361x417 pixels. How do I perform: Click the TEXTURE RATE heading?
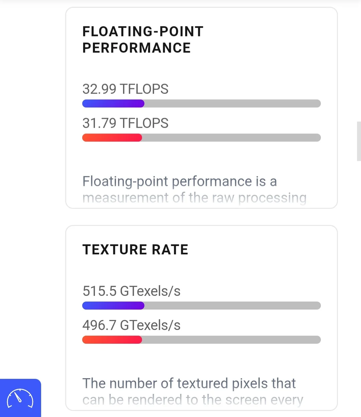135,250
